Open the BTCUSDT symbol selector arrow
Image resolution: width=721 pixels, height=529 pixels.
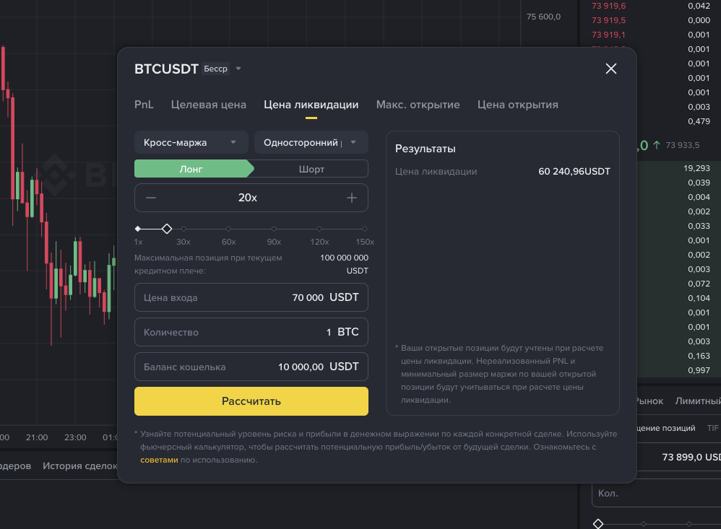(238, 69)
